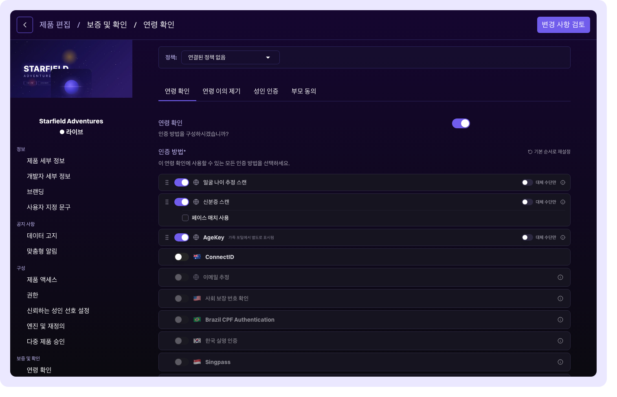This screenshot has height=397, width=617.
Task: Disable the AgeKey method toggle
Action: [x=182, y=237]
